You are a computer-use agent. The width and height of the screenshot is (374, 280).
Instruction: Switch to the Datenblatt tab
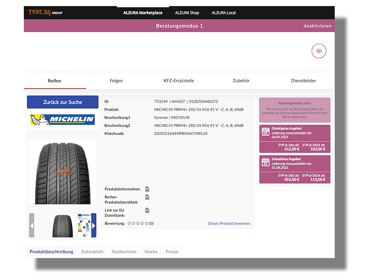92,252
